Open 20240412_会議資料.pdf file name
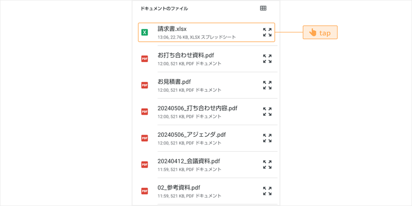 click(x=189, y=161)
